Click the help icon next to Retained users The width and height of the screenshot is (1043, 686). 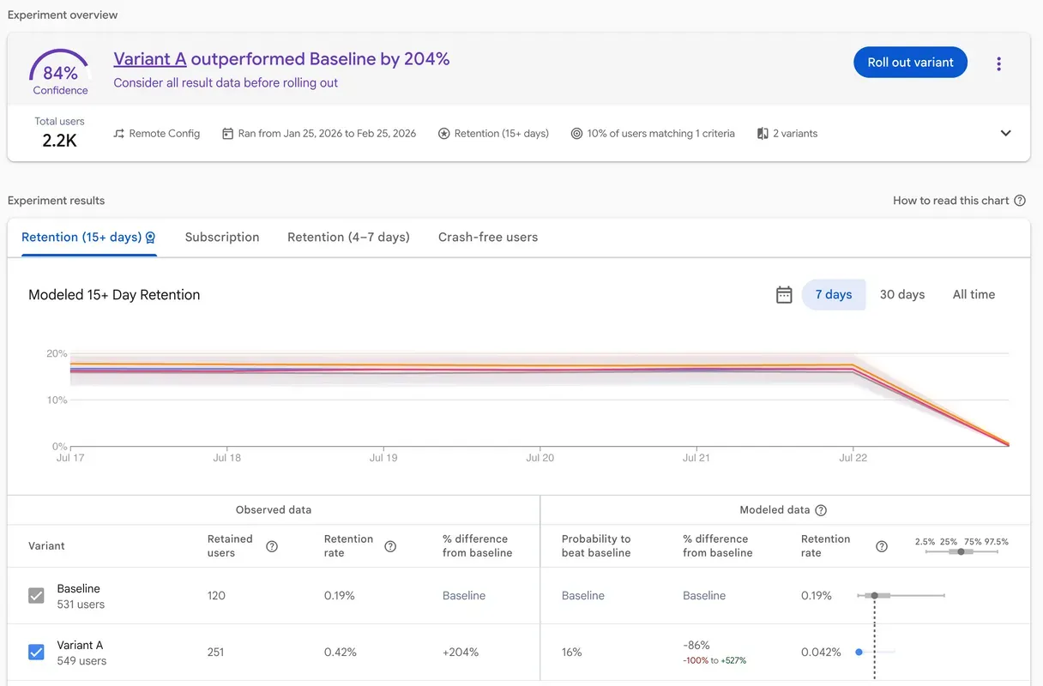pos(272,545)
